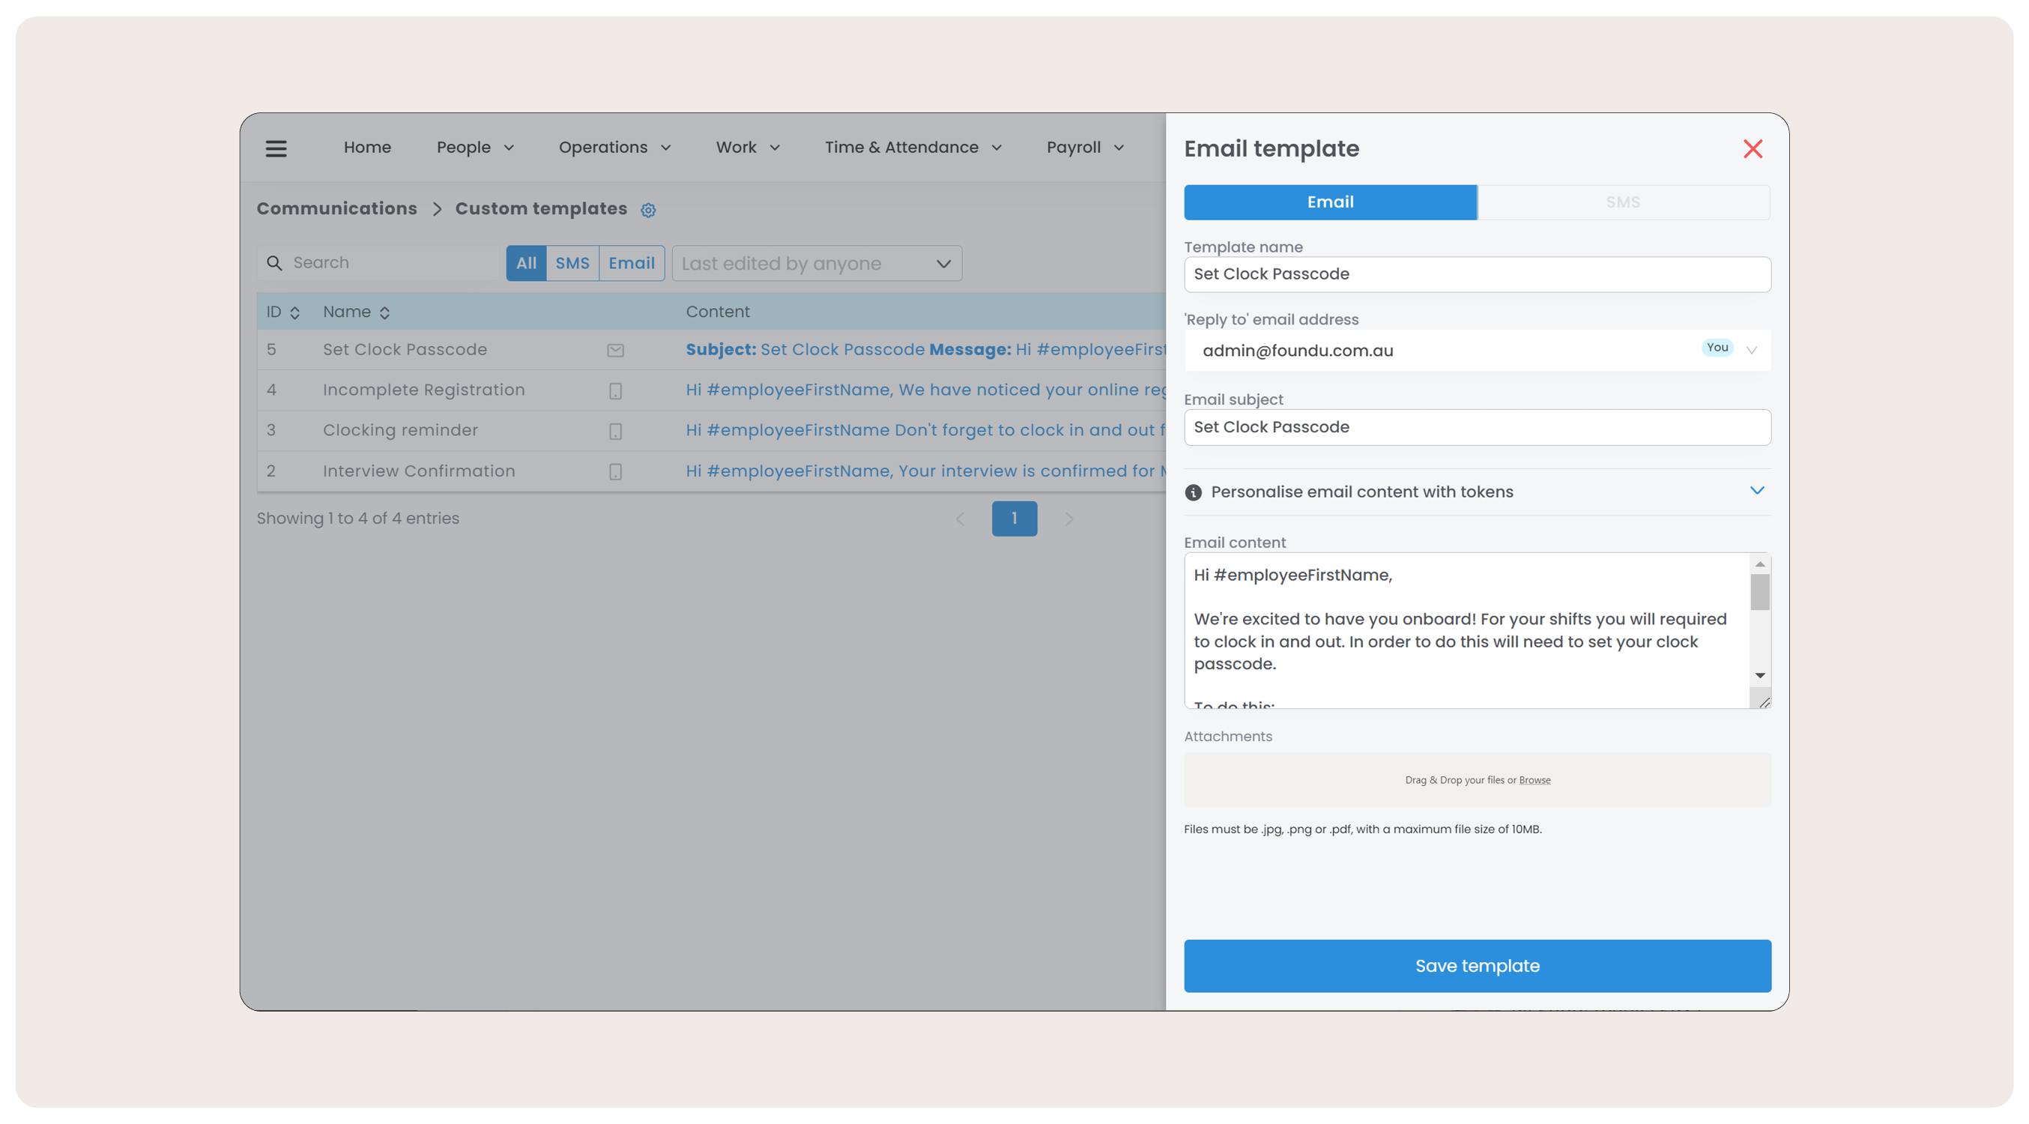Viewport: 2029px width, 1124px height.
Task: Click the email envelope icon for Set Clock Passcode
Action: pyautogui.click(x=615, y=351)
